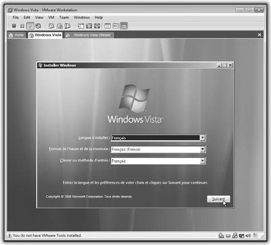Screen dimensions: 271x245
Task: Click the display device status icon
Action: 241,236
